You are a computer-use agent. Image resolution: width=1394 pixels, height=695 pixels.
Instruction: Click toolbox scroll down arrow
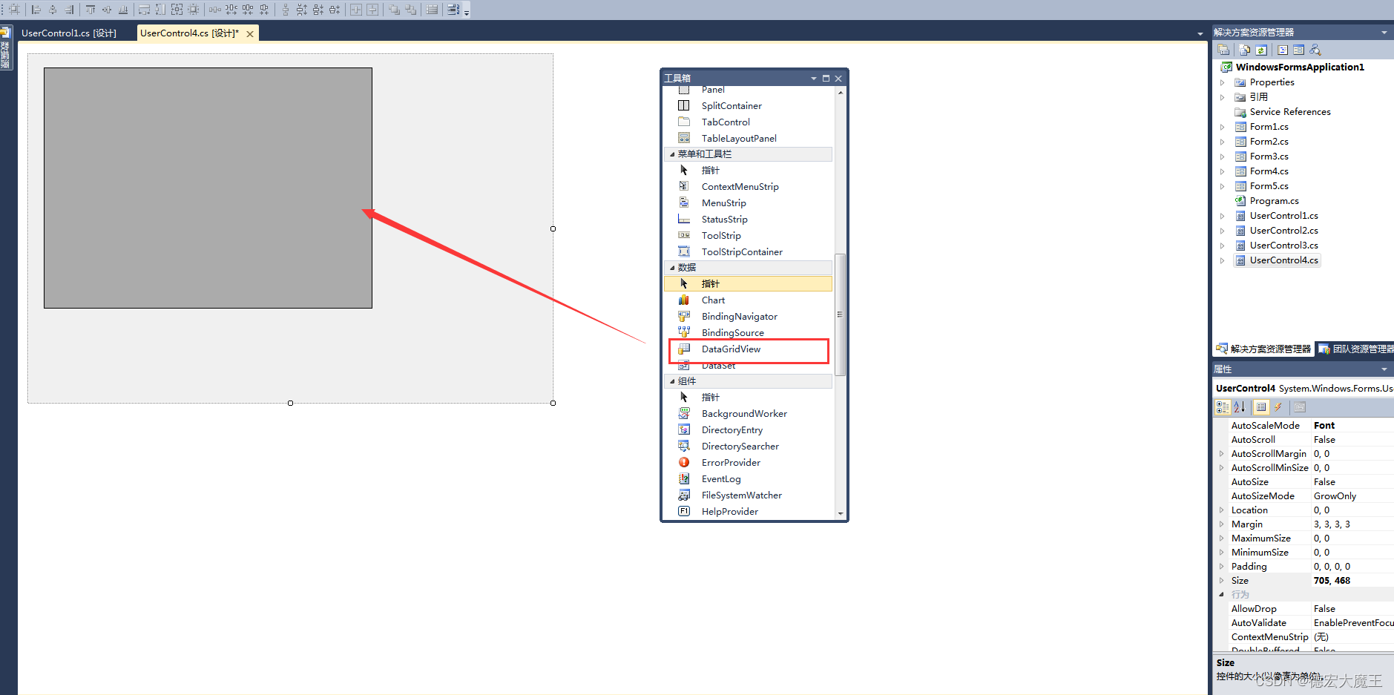coord(840,513)
